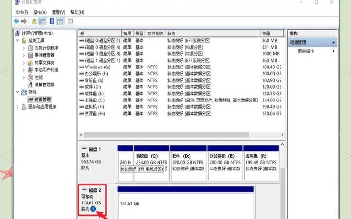Select 性能 (Performance) in the tree

[x=38, y=77]
